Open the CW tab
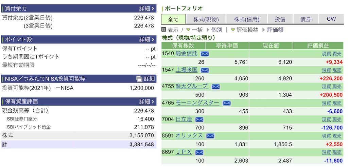This screenshot has width=348, height=167. (331, 19)
